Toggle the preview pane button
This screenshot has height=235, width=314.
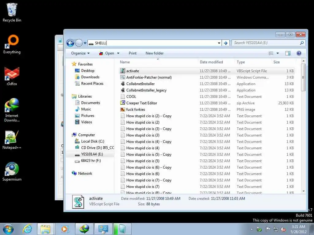[x=288, y=53]
